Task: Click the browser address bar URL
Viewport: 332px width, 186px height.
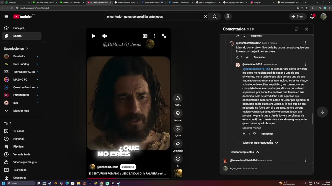Action: pos(34,8)
